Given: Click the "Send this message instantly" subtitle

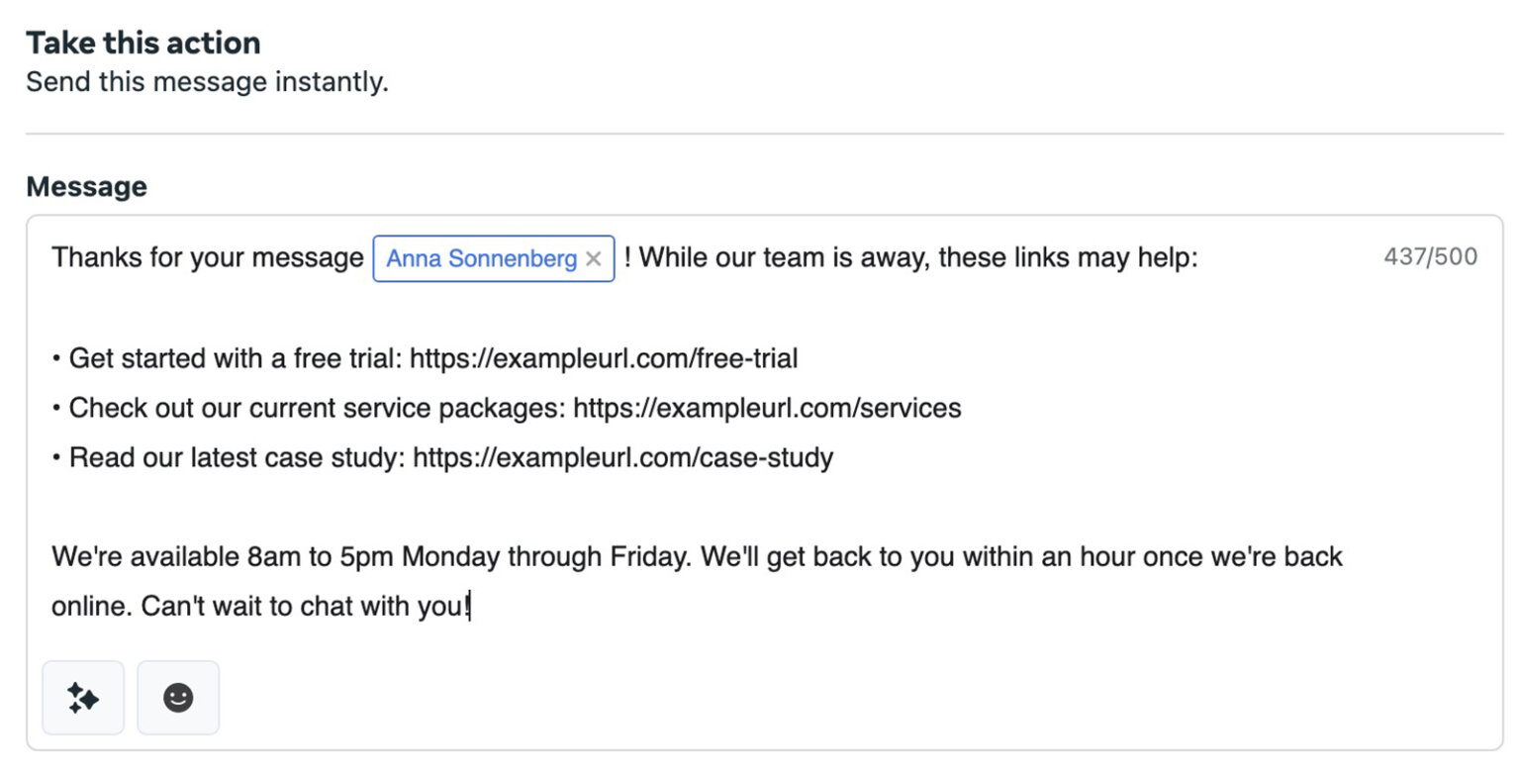Looking at the screenshot, I should click(207, 82).
